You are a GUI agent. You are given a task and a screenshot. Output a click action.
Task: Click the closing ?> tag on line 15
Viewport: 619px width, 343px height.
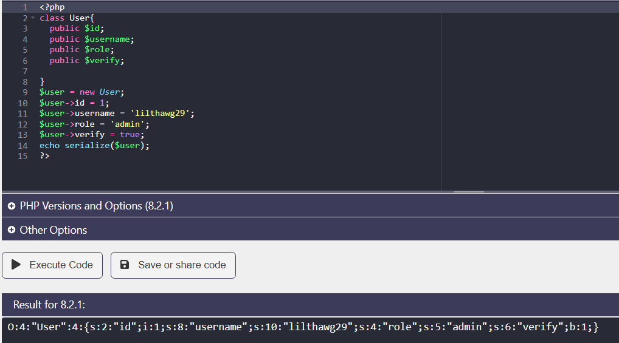click(44, 156)
